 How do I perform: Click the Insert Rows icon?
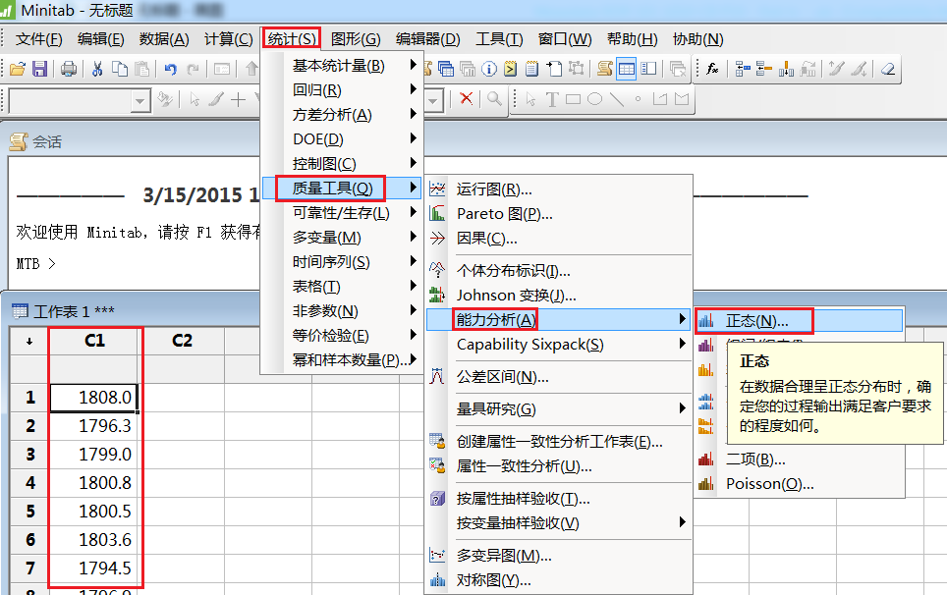pos(764,69)
